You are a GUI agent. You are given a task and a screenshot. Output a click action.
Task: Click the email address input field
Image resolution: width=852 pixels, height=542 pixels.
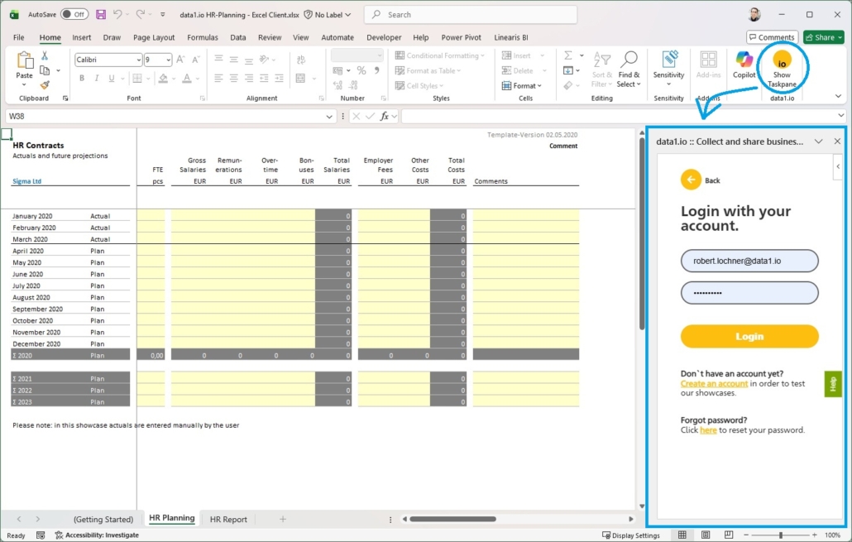pos(749,261)
